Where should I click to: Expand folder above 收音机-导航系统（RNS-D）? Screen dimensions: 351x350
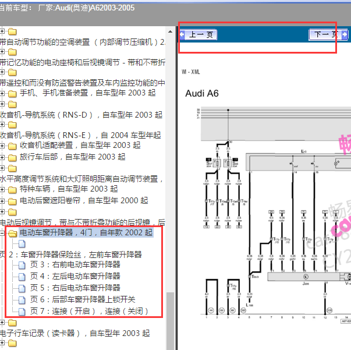2,104
